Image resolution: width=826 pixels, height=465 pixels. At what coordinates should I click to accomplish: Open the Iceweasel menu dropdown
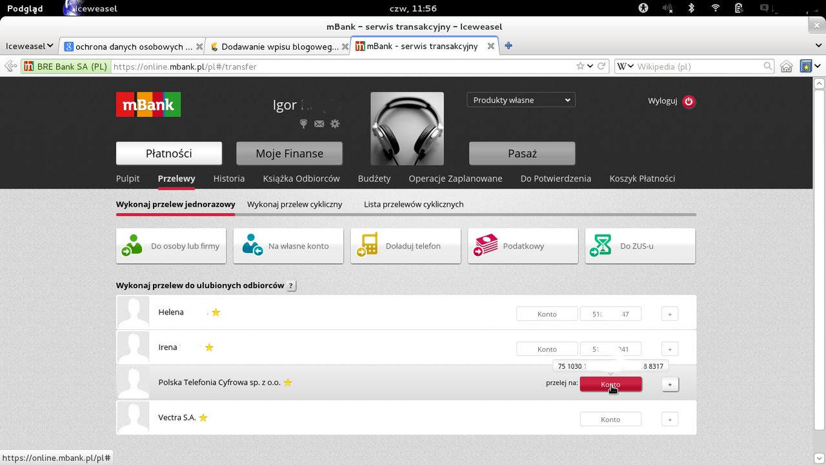coord(30,46)
